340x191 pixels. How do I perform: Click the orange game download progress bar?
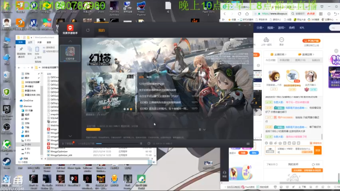[93, 129]
